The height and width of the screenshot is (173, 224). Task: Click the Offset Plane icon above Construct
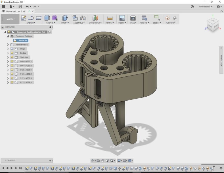coord(95,18)
